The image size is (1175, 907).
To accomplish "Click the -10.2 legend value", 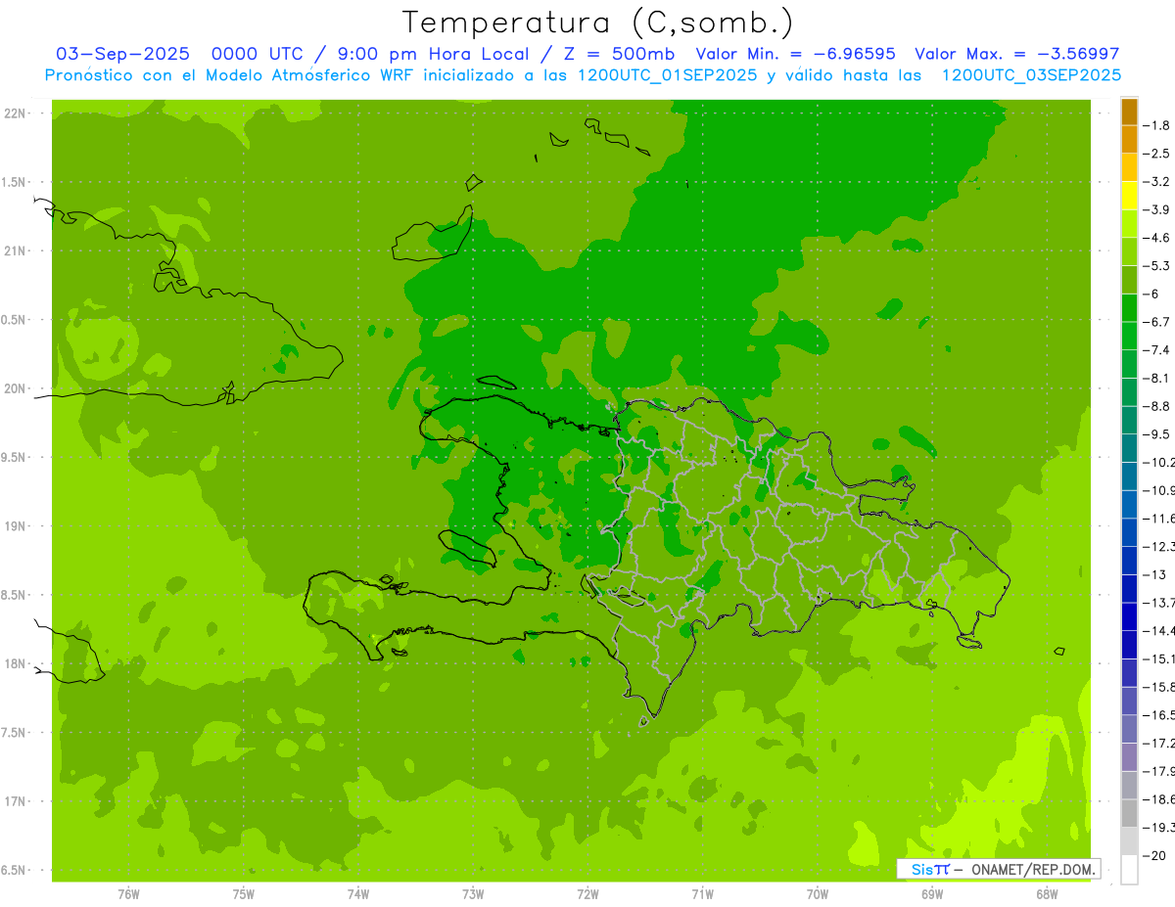I will click(1159, 462).
